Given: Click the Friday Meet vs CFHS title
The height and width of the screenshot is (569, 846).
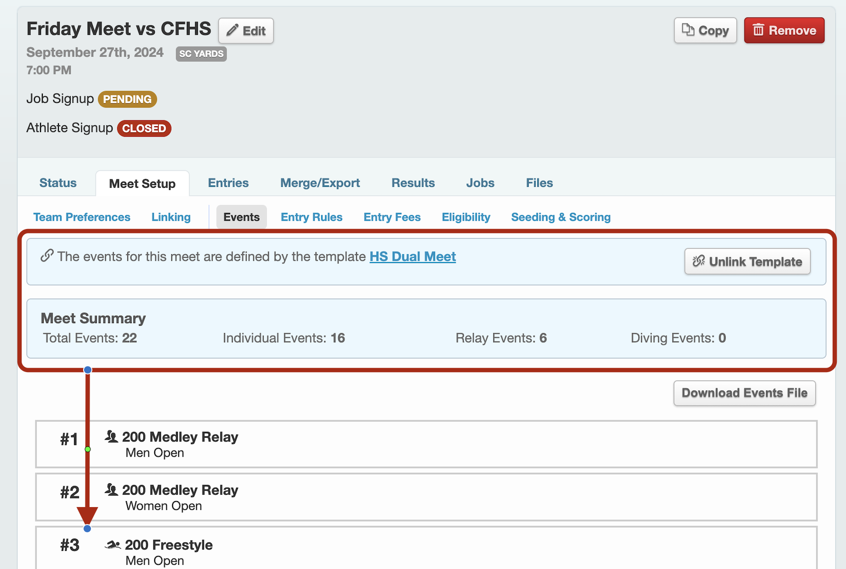Looking at the screenshot, I should click(x=118, y=29).
